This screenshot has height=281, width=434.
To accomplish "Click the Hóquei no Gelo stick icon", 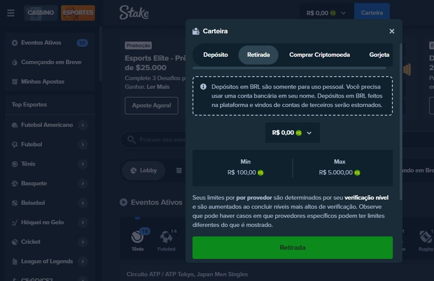I will 15,223.
